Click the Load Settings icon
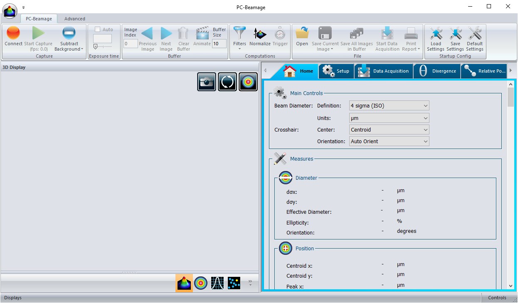The width and height of the screenshot is (518, 303). pos(436,39)
